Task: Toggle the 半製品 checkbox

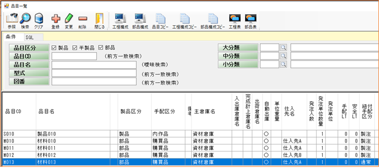Action: pos(75,47)
